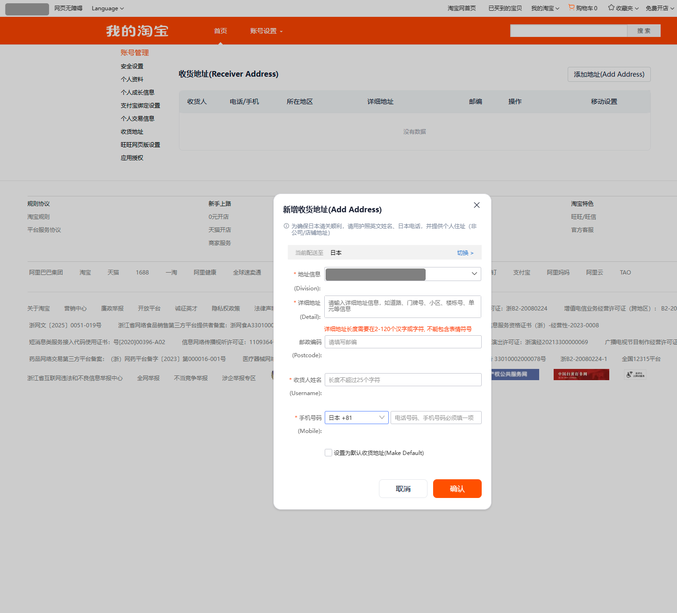Open the 日本 +81 country code dropdown

click(x=356, y=418)
